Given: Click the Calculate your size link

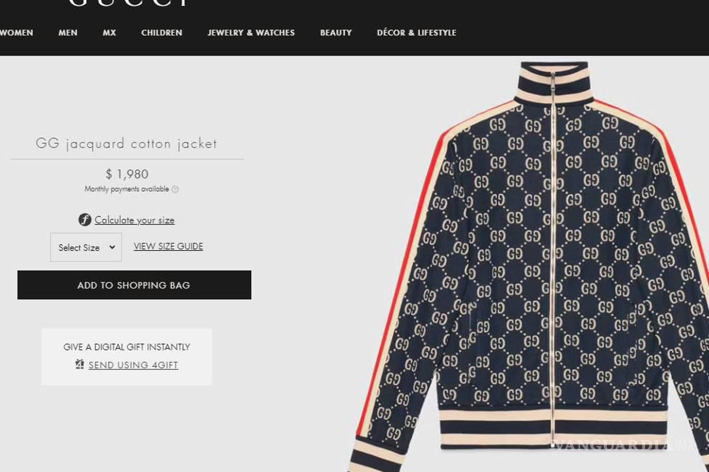Looking at the screenshot, I should (134, 219).
